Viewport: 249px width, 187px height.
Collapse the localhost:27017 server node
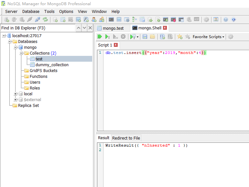coord(4,36)
